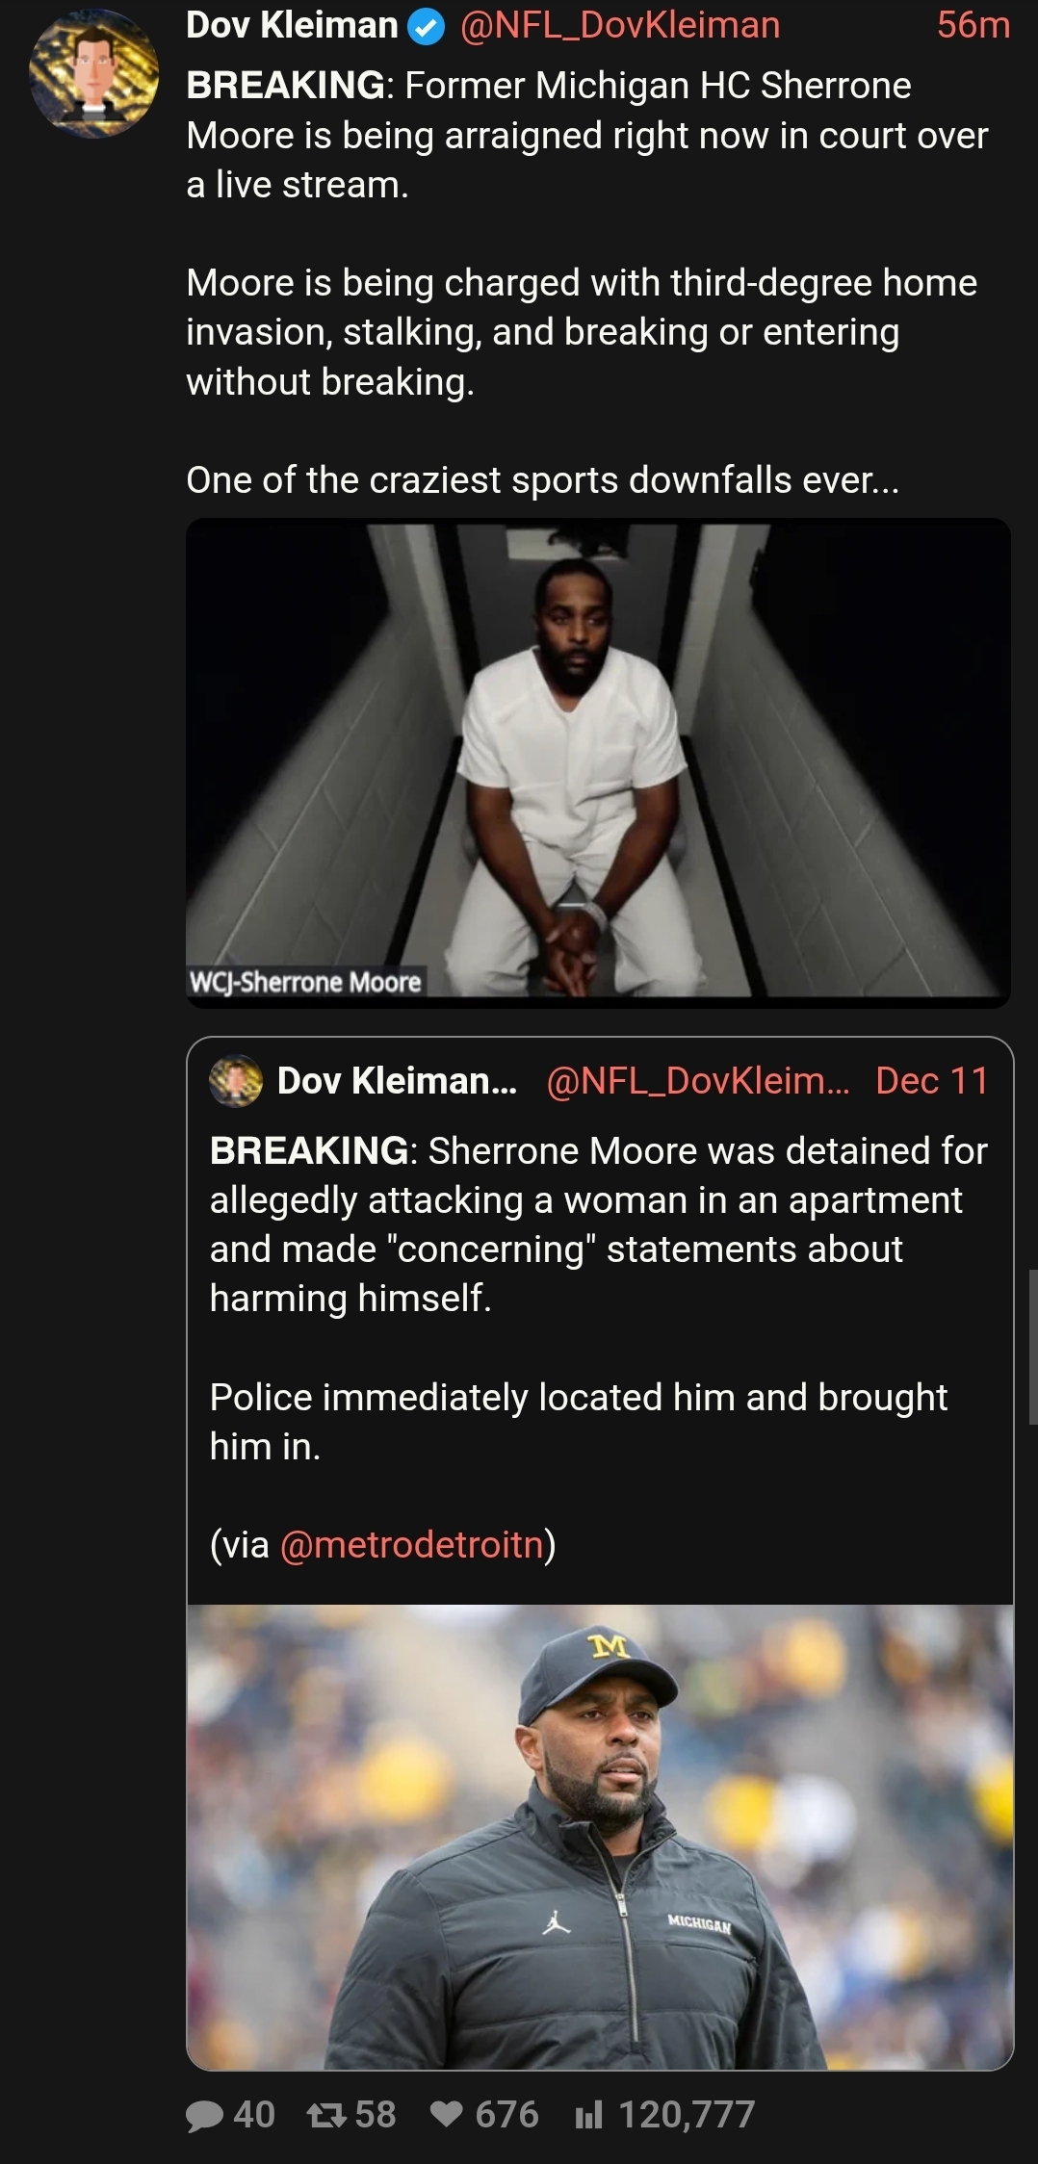Open the Michigan coach photo
Image resolution: width=1038 pixels, height=2164 pixels.
(x=600, y=1837)
